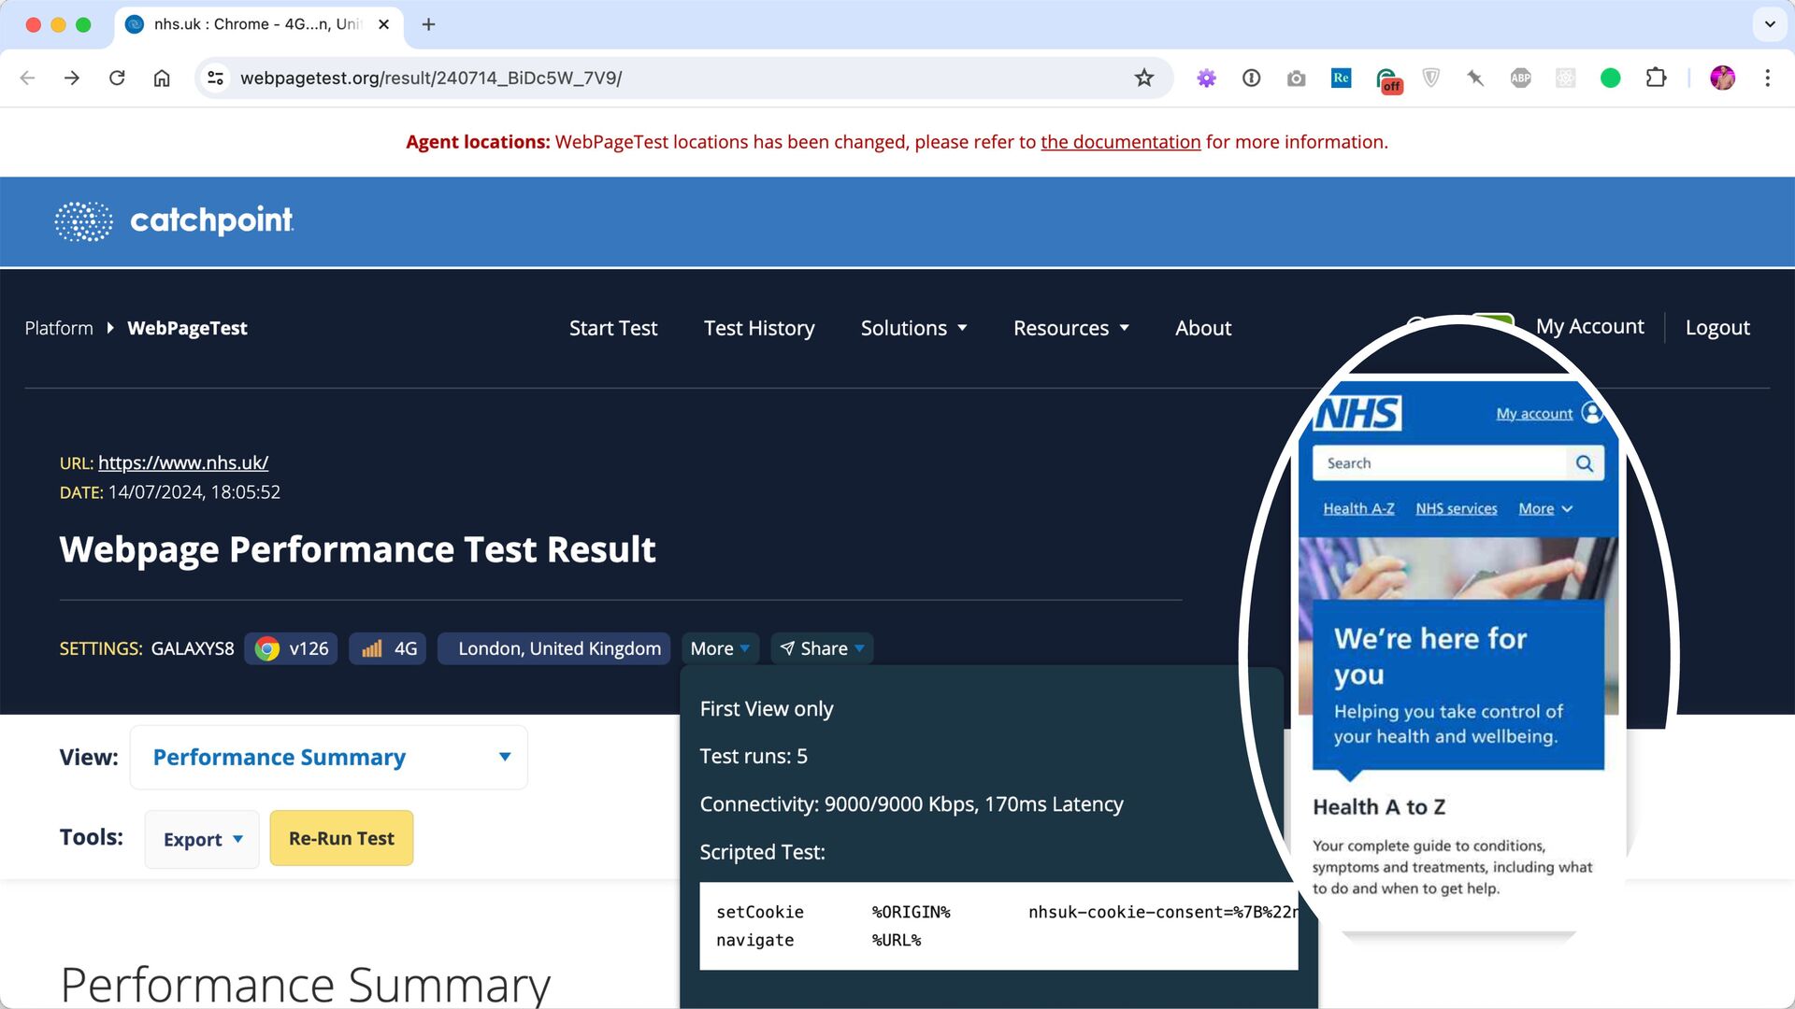Open the faded grey square extension icon
Screen dimensions: 1795x1009
tap(1565, 78)
